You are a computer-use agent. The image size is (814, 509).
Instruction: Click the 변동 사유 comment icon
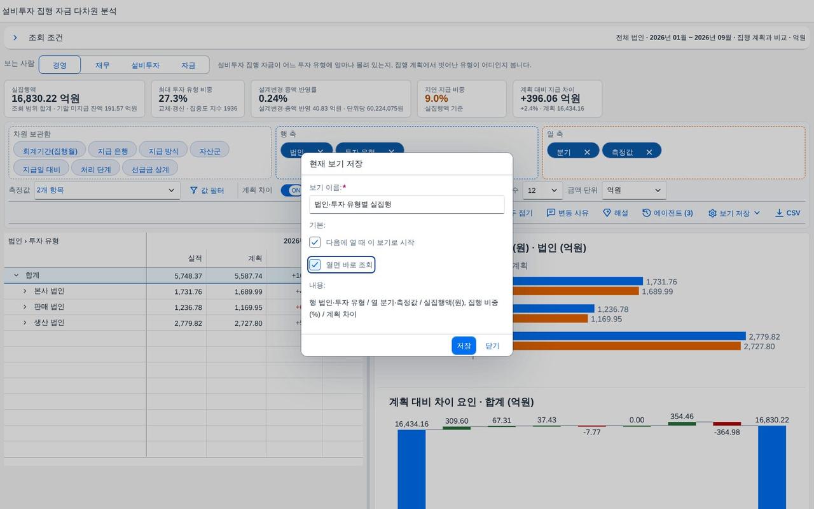coord(551,213)
